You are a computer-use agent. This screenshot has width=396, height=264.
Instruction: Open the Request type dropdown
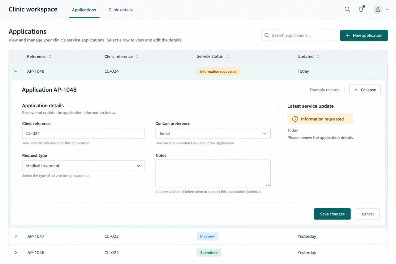click(x=83, y=166)
